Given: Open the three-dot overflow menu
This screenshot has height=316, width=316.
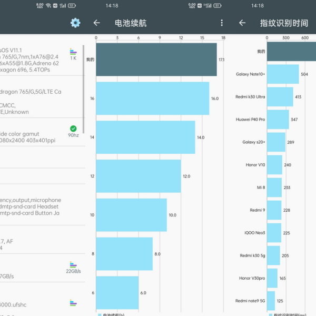Looking at the screenshot, I should (x=222, y=23).
